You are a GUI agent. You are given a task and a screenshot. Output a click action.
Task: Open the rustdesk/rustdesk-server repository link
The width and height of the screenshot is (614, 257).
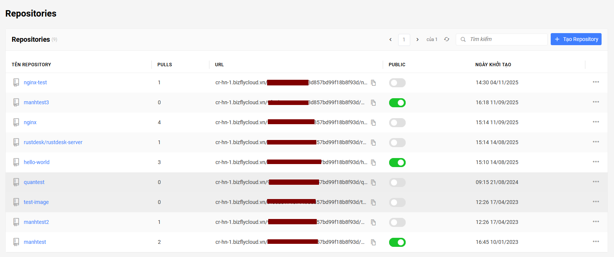53,142
